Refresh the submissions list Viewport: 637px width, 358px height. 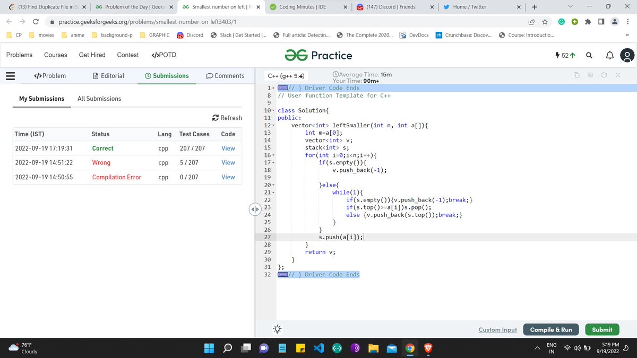tap(227, 118)
